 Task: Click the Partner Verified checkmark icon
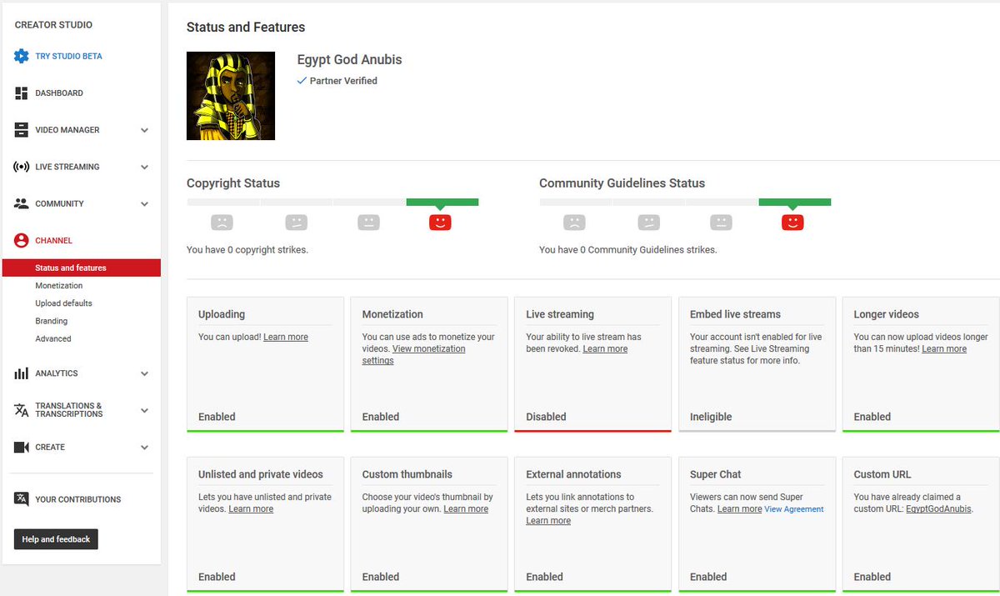tap(302, 81)
